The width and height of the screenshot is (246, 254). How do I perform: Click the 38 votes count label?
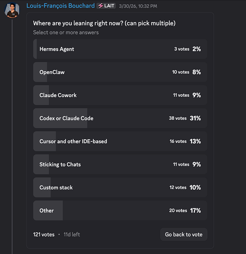point(177,118)
